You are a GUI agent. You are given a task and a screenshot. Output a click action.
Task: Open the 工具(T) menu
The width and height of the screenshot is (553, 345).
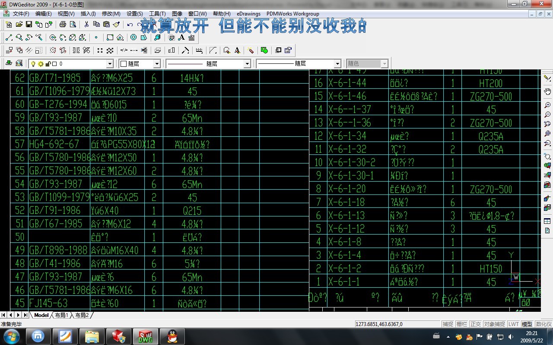[x=157, y=14]
